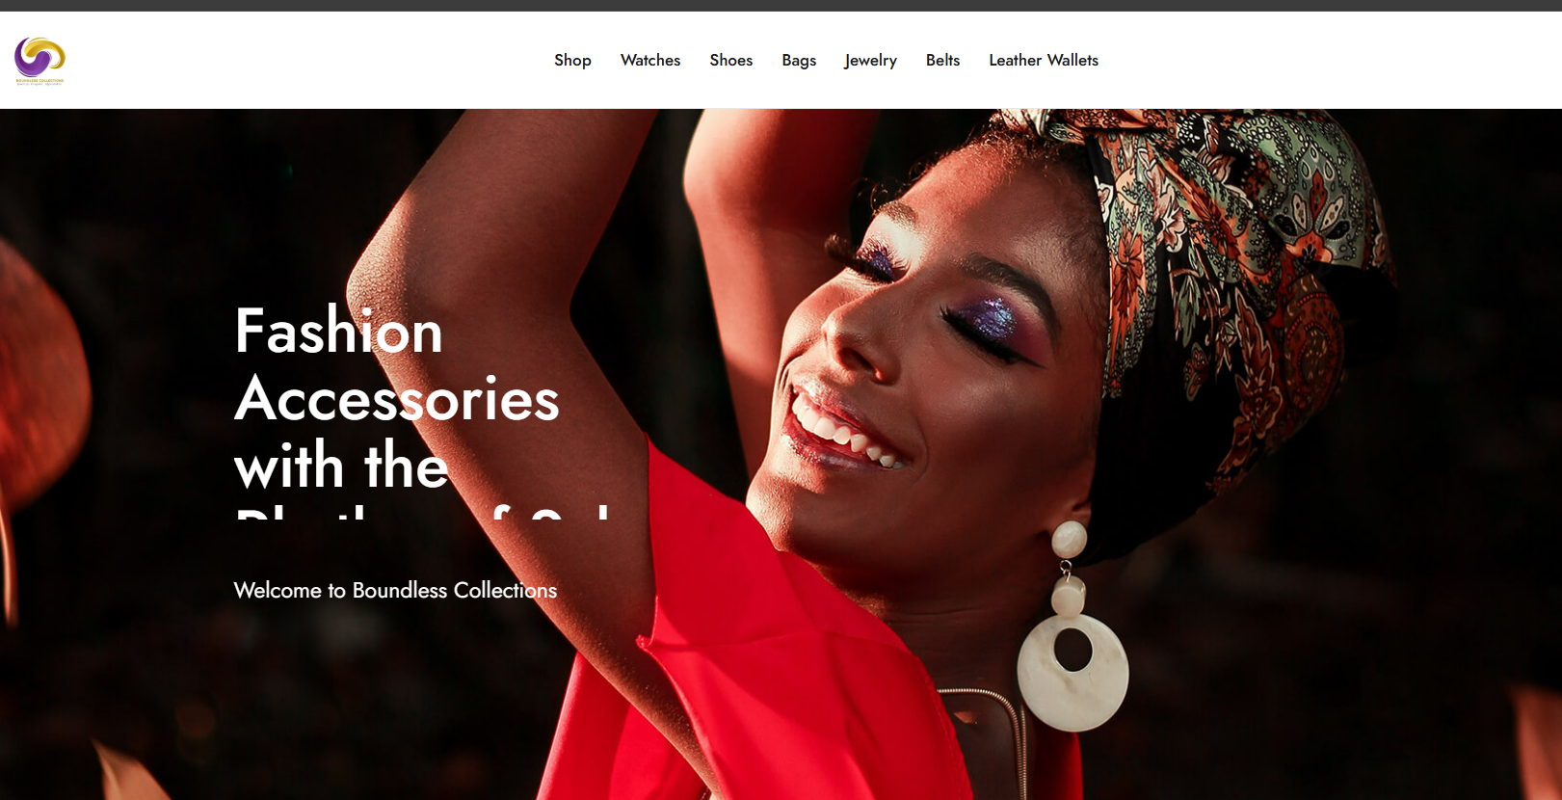Go to the Watches category

(x=650, y=60)
